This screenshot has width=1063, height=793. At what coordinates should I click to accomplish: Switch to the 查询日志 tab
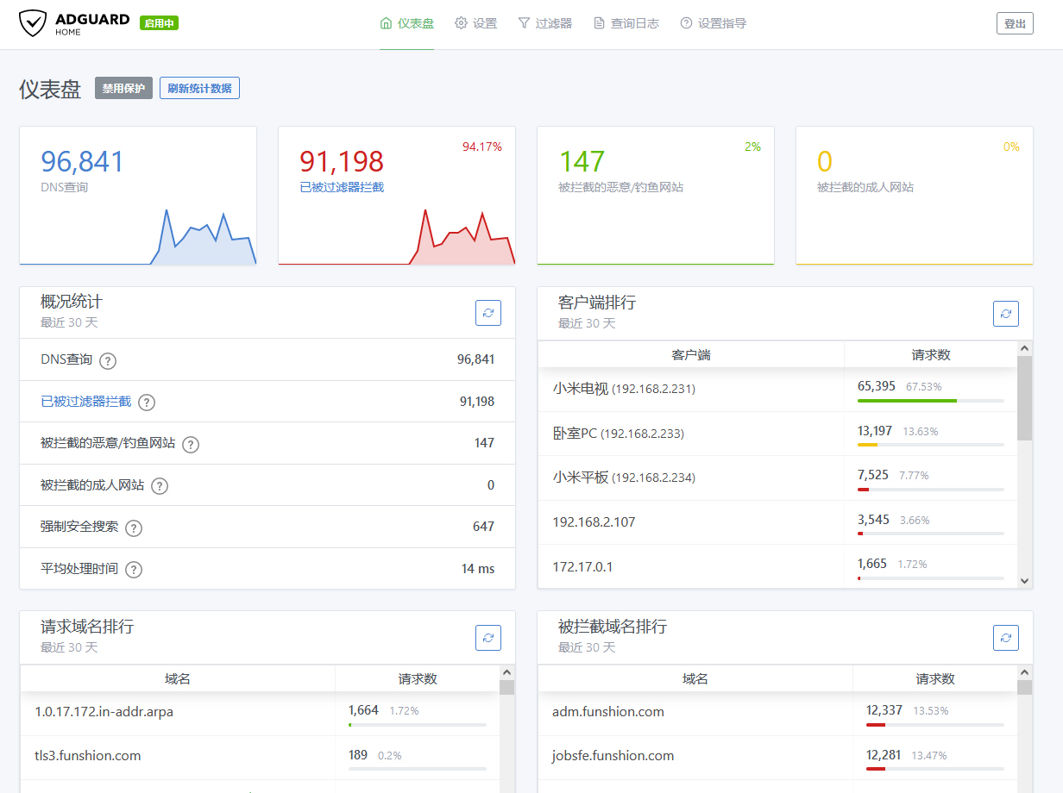coord(626,23)
